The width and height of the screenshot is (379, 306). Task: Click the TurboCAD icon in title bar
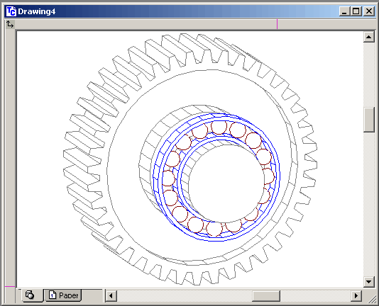(11, 11)
